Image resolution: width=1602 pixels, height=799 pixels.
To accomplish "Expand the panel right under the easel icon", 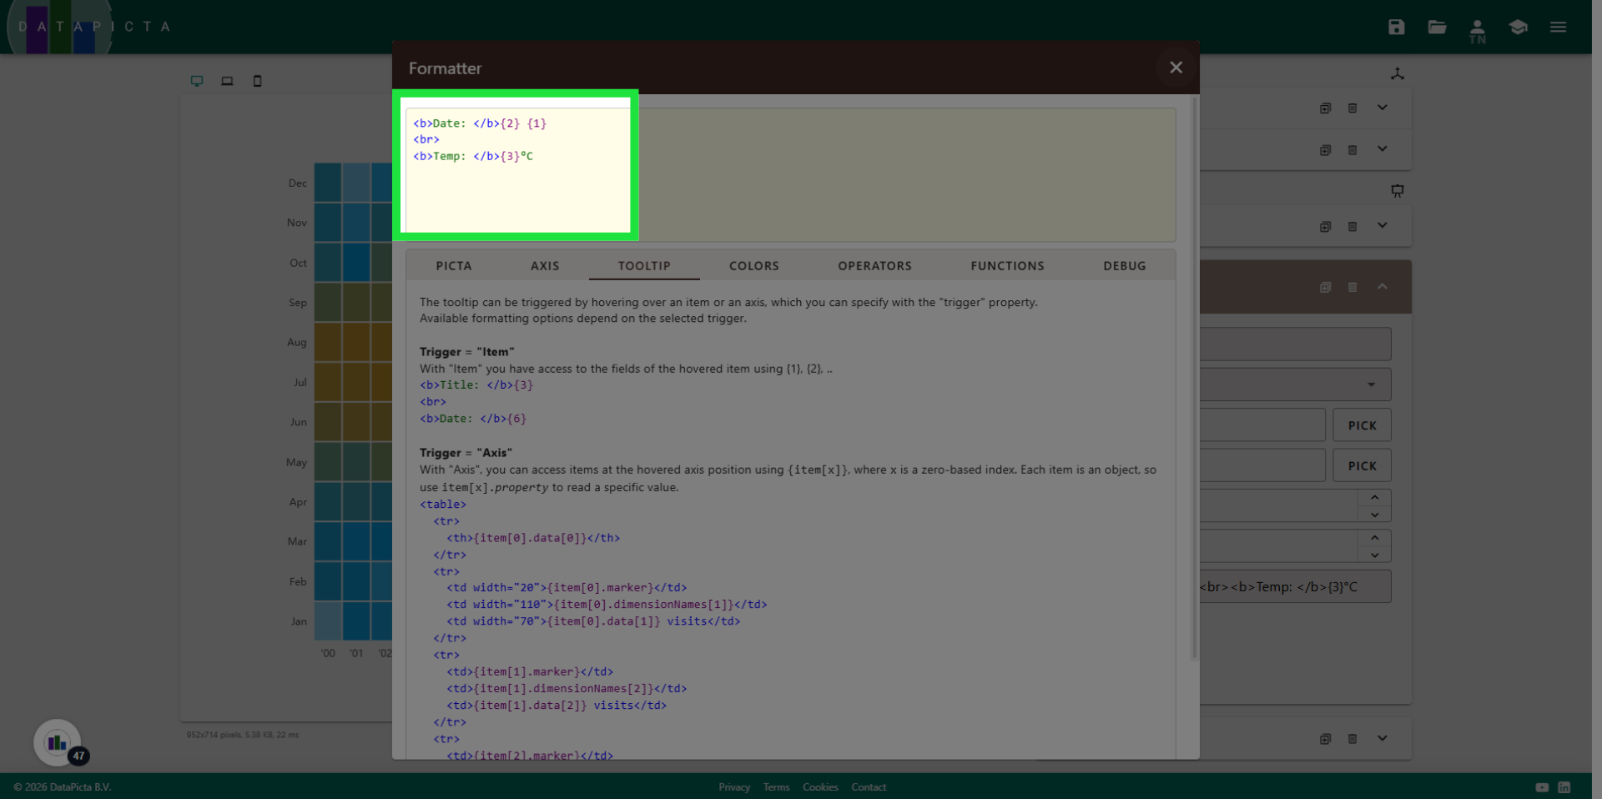I will click(1383, 225).
